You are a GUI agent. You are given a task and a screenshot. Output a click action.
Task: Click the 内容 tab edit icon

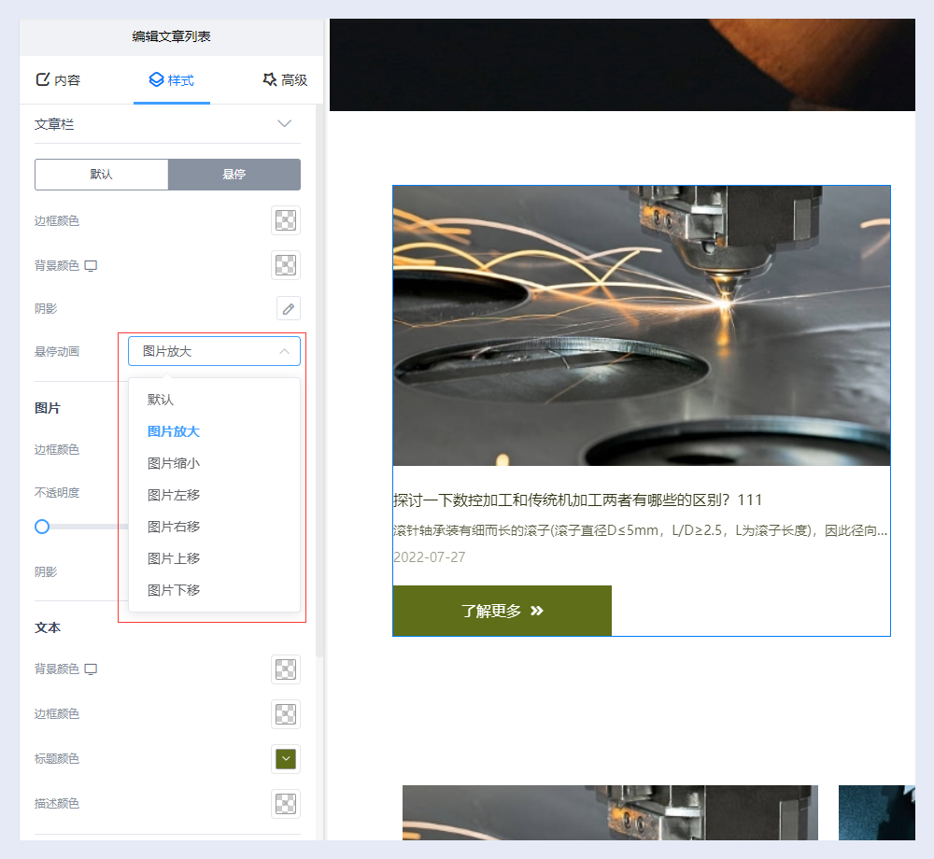point(42,79)
